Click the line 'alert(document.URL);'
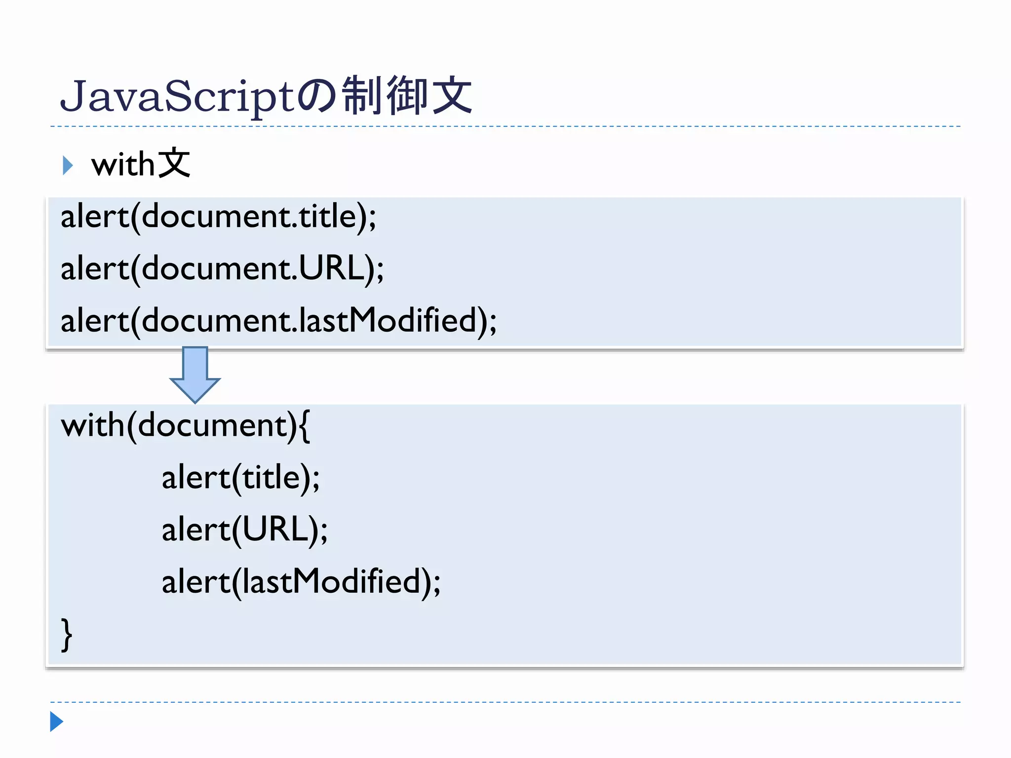This screenshot has width=1011, height=758. point(222,269)
